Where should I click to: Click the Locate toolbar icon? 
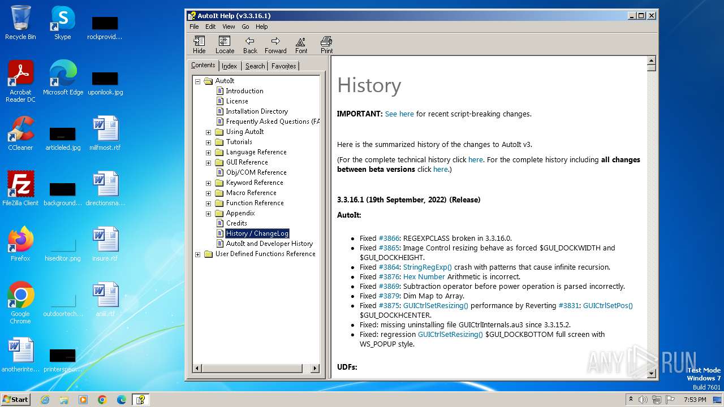pos(225,45)
